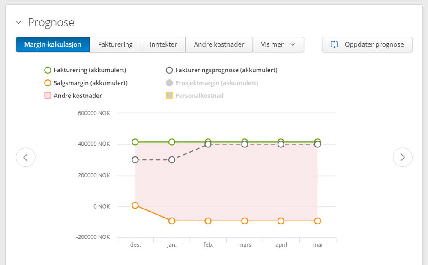Toggle Fakturering (akkumulert) legend circle
Image resolution: width=428 pixels, height=265 pixels.
coord(48,70)
